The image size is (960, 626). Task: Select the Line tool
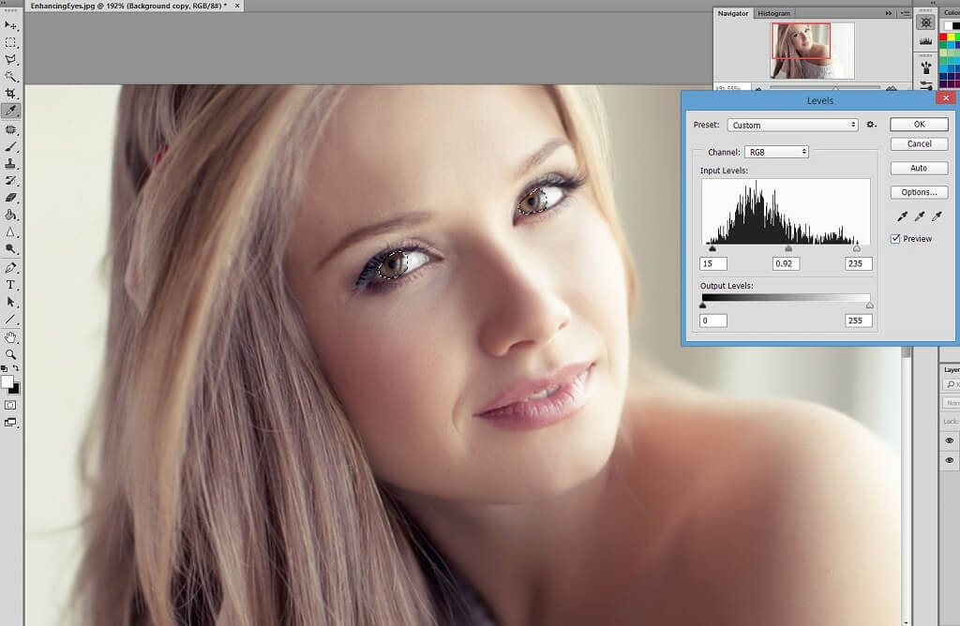coord(10,320)
